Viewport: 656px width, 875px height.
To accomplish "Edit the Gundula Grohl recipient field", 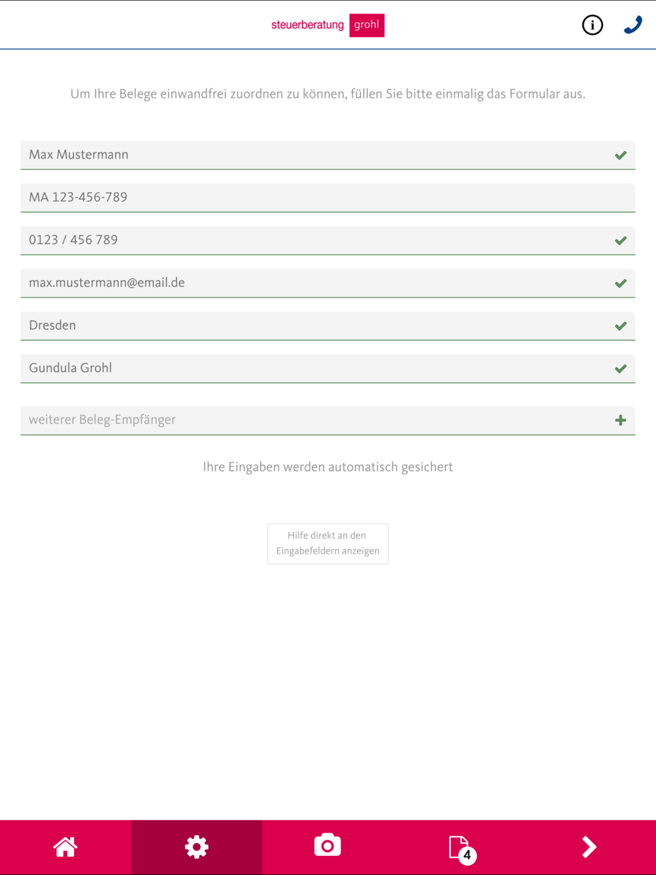I will click(328, 368).
